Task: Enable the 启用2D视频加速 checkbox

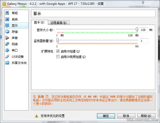Action: 58,57
